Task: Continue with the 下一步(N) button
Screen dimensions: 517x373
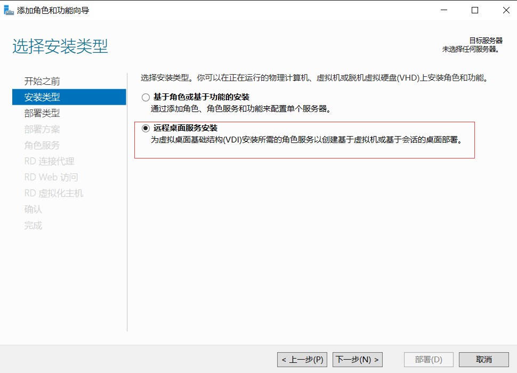Action: [x=358, y=360]
